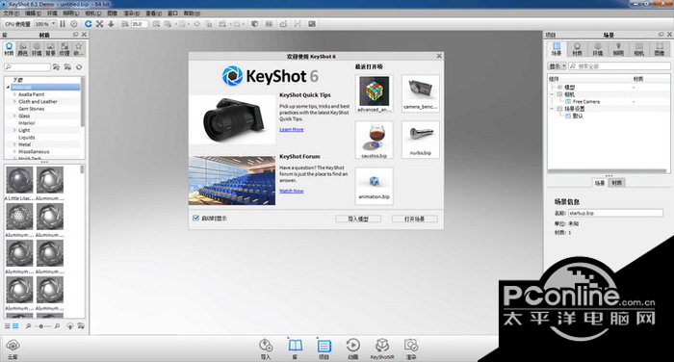
Task: Expand the Glass folder in the tree
Action: [x=14, y=116]
